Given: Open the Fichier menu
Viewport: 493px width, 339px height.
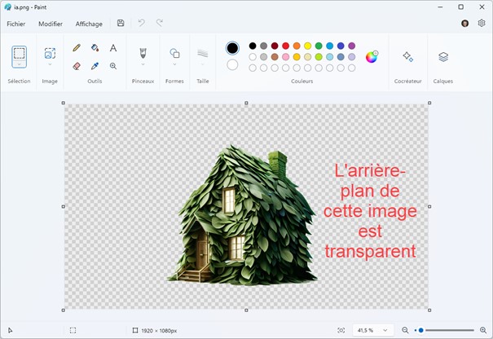Looking at the screenshot, I should click(16, 24).
